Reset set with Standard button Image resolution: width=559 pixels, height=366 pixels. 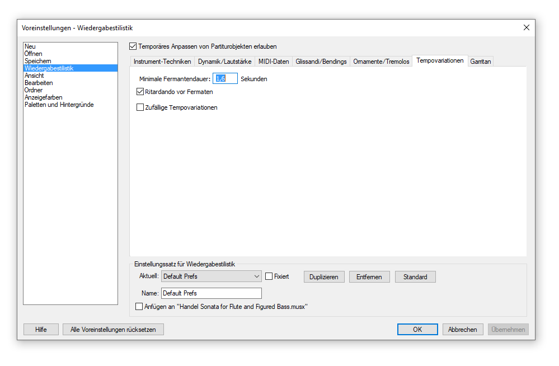pos(415,277)
